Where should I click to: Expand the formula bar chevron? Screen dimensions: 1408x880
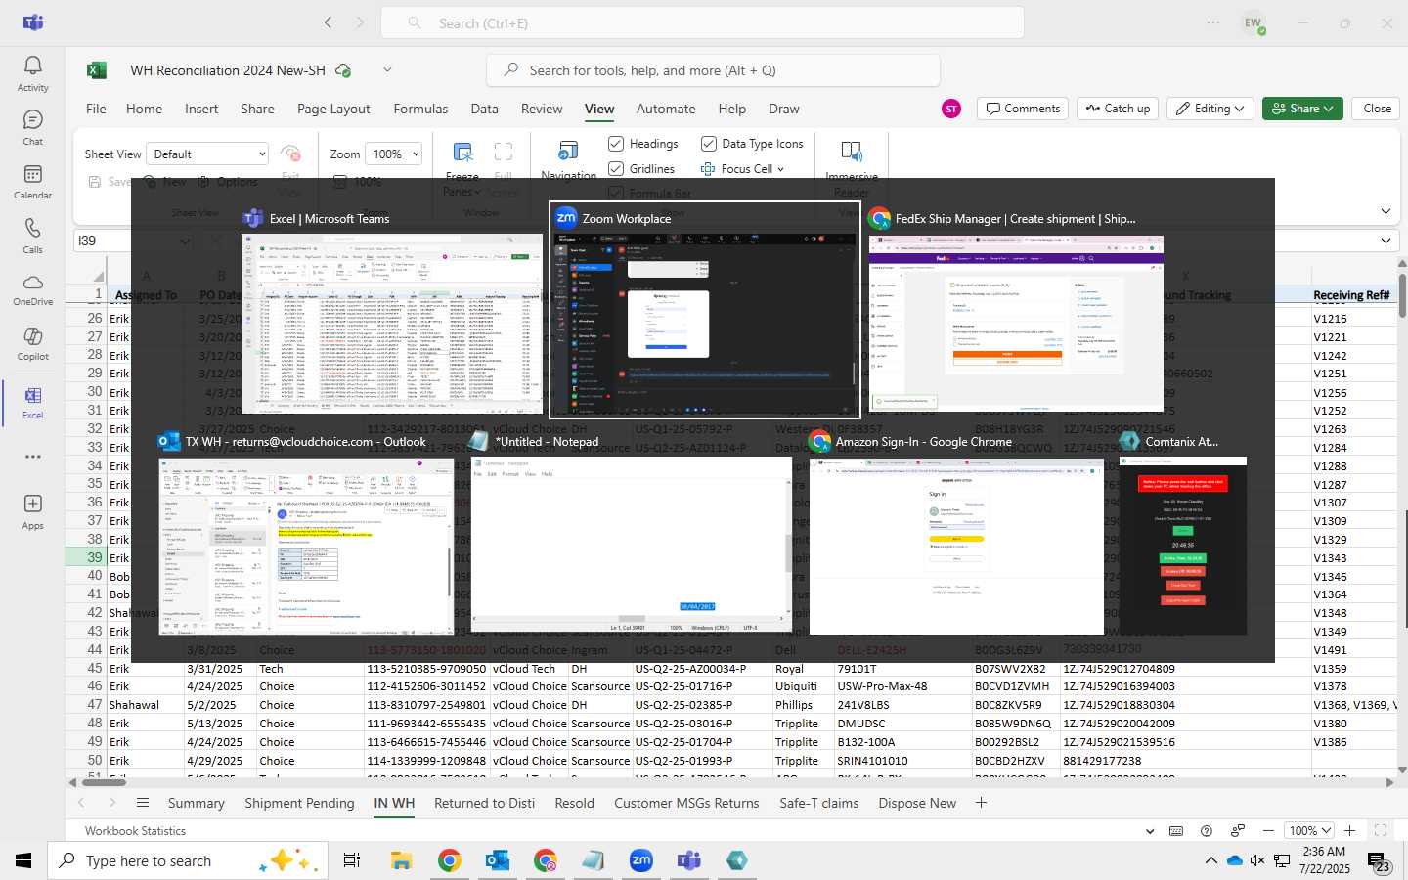(1386, 241)
